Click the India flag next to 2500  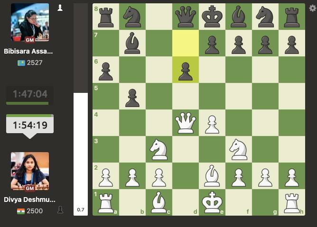[21, 211]
